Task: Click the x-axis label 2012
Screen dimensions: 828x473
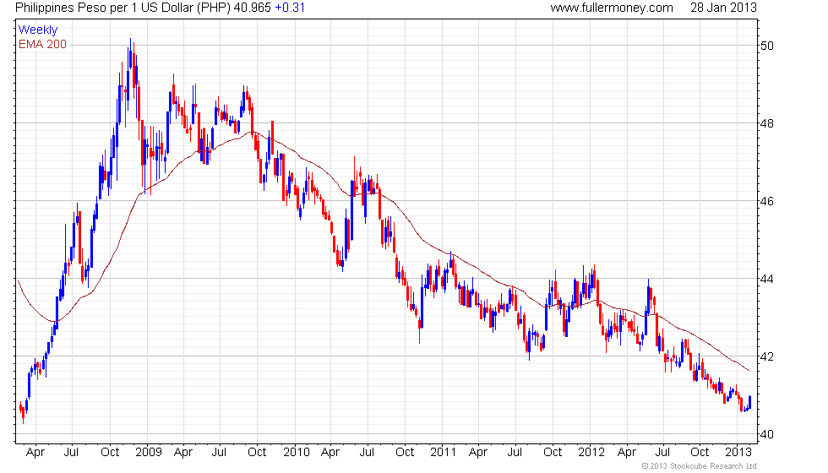Action: pyautogui.click(x=591, y=453)
